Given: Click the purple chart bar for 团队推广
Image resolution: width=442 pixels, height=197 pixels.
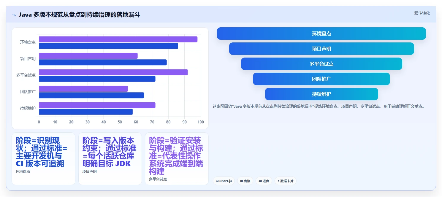Looking at the screenshot, I should (83, 89).
